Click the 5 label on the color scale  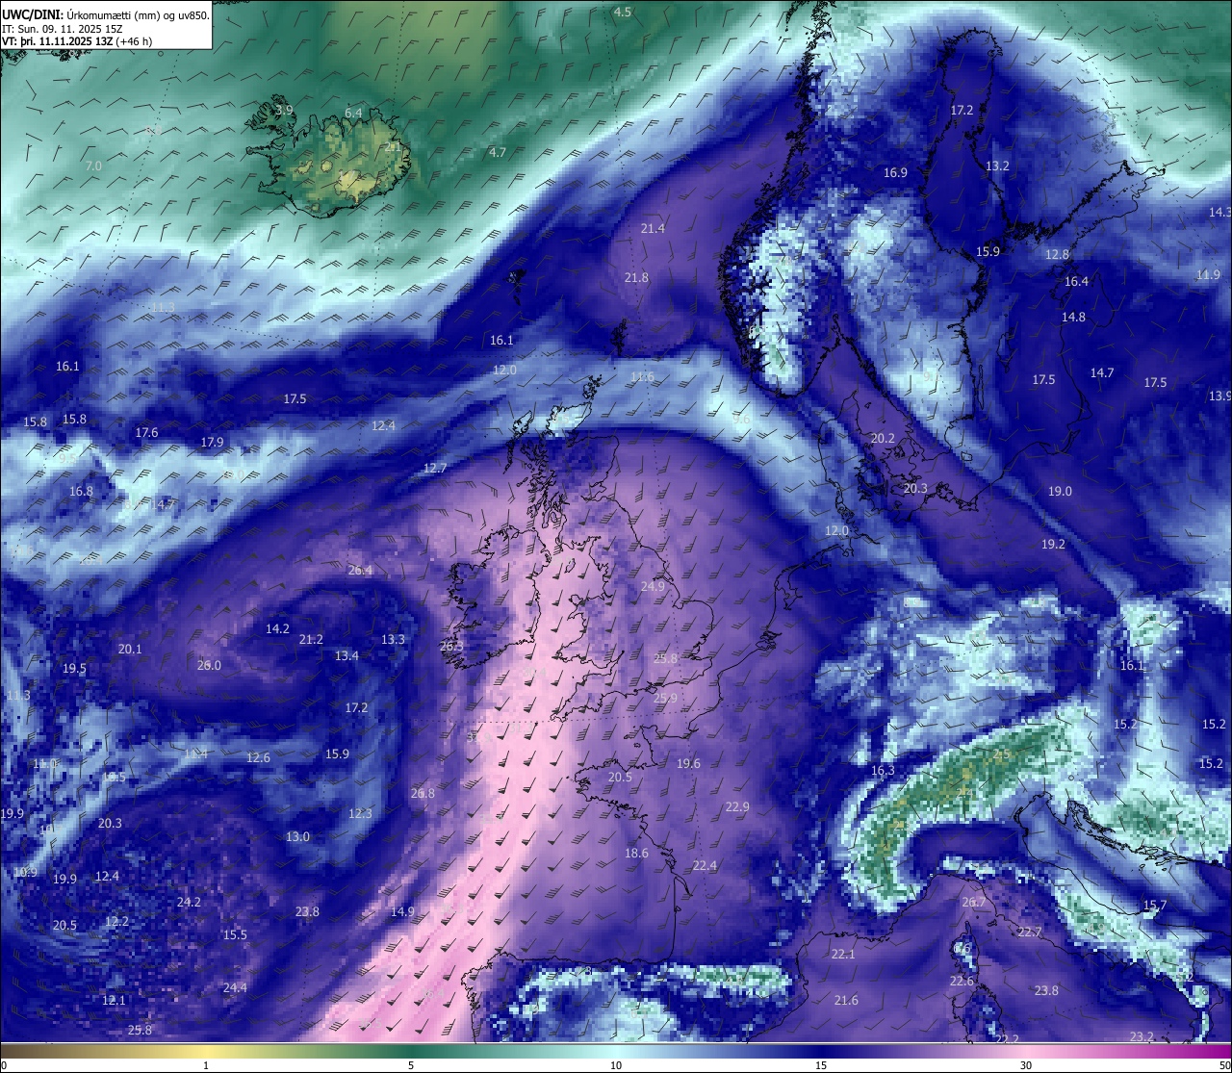(411, 1065)
